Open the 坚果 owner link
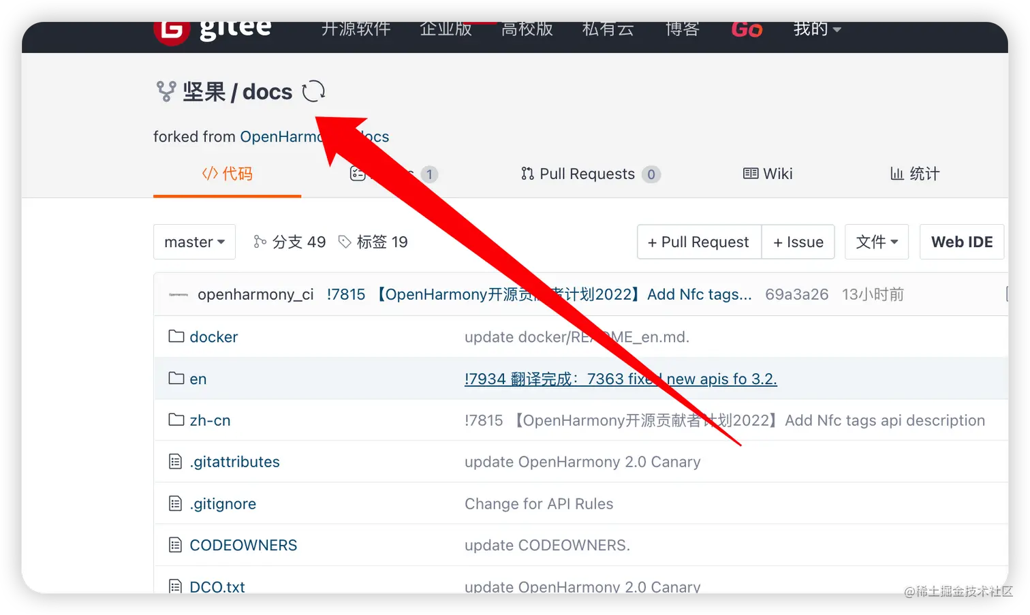1030x615 pixels. 204,91
